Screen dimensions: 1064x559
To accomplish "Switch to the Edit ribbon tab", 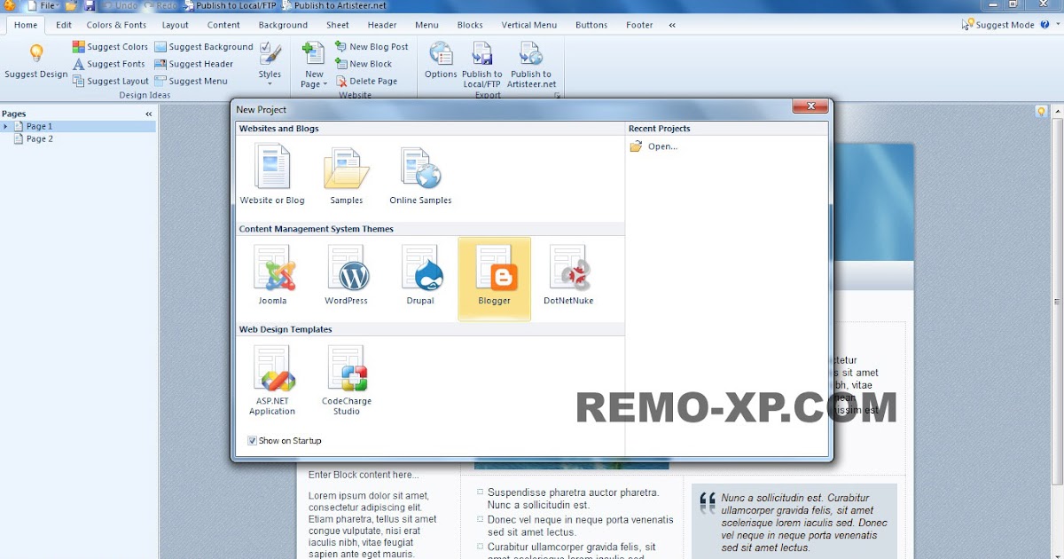I will tap(64, 25).
